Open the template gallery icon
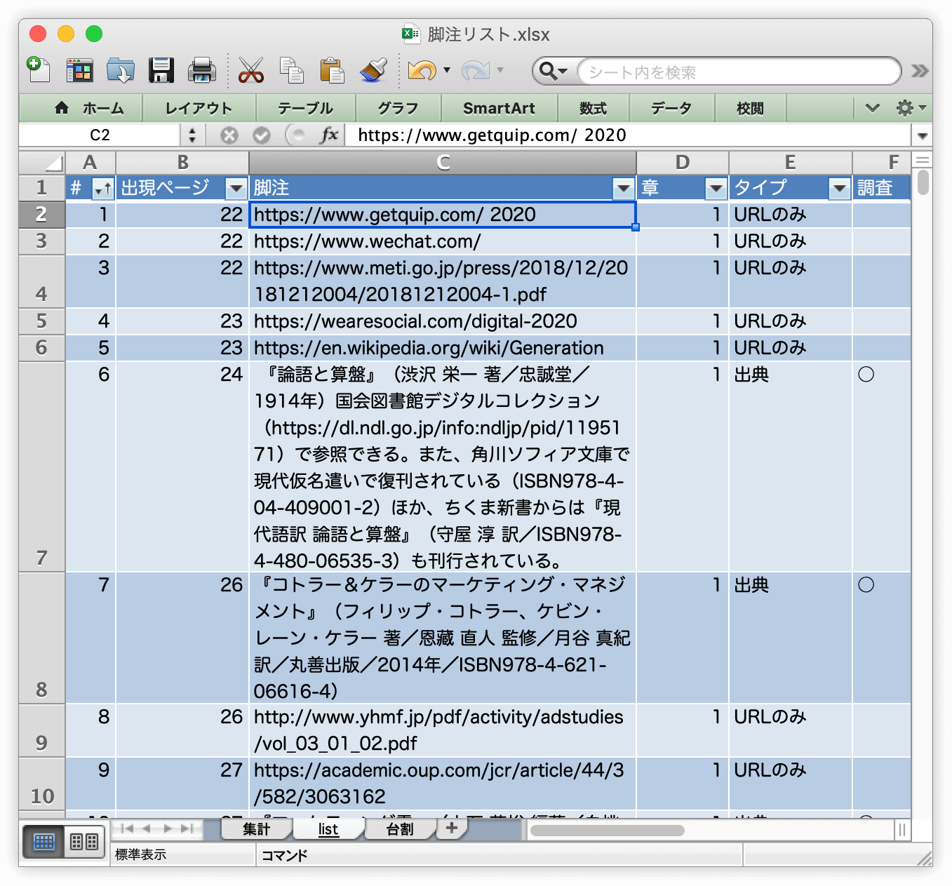Viewport: 952px width, 886px height. tap(79, 70)
